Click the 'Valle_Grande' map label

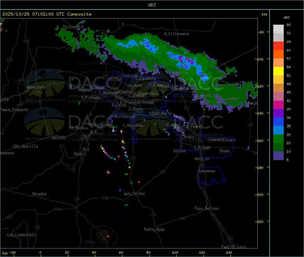[x=100, y=125]
